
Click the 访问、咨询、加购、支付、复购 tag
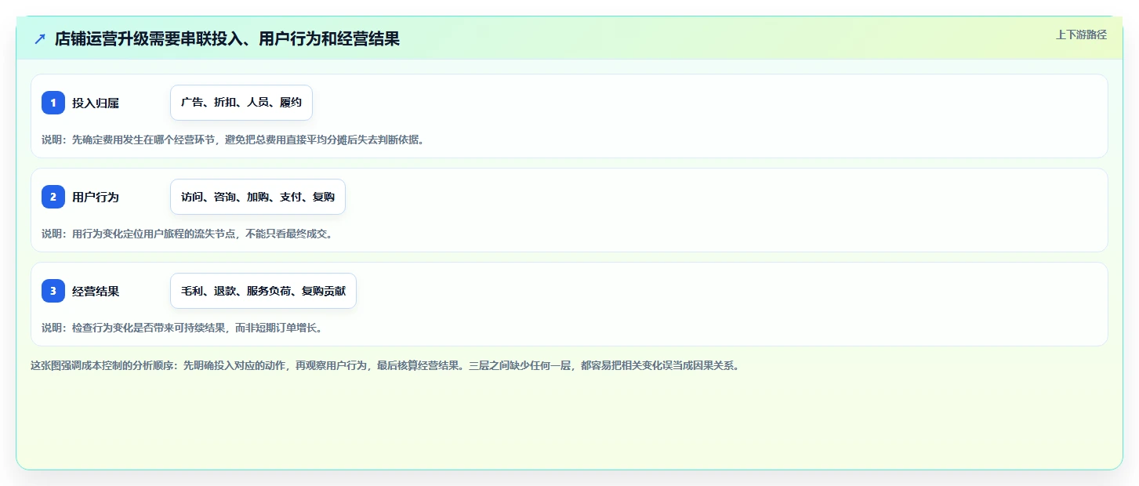pos(258,197)
